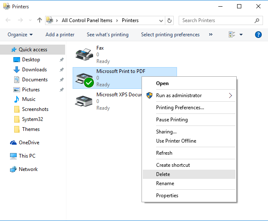Expand the address bar history dropdown
The image size is (268, 221).
[161, 21]
